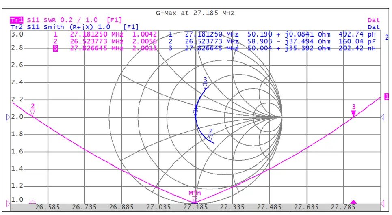
Task: Click the 27.785 frequency axis label
Action: click(x=343, y=207)
